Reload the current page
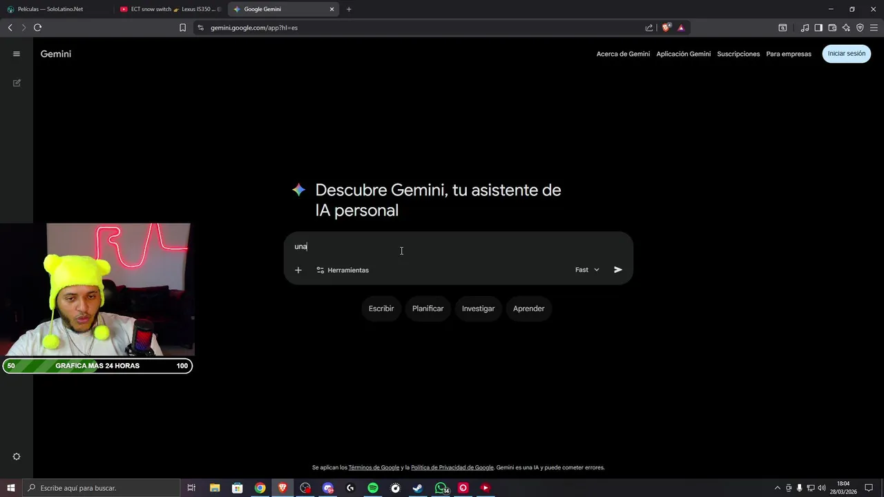Image resolution: width=884 pixels, height=497 pixels. (37, 28)
